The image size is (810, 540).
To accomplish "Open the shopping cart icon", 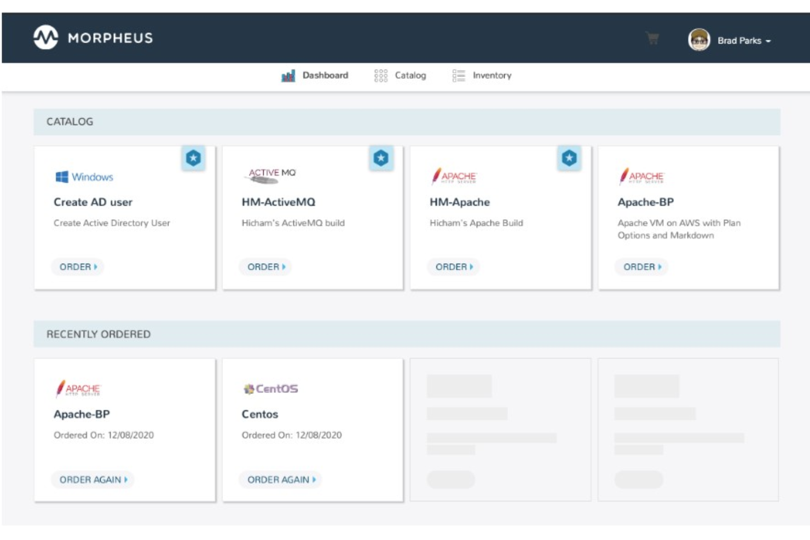I will coord(652,39).
